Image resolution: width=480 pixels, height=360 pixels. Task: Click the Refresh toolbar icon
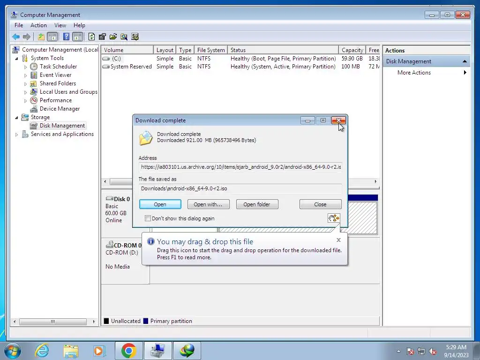[91, 37]
